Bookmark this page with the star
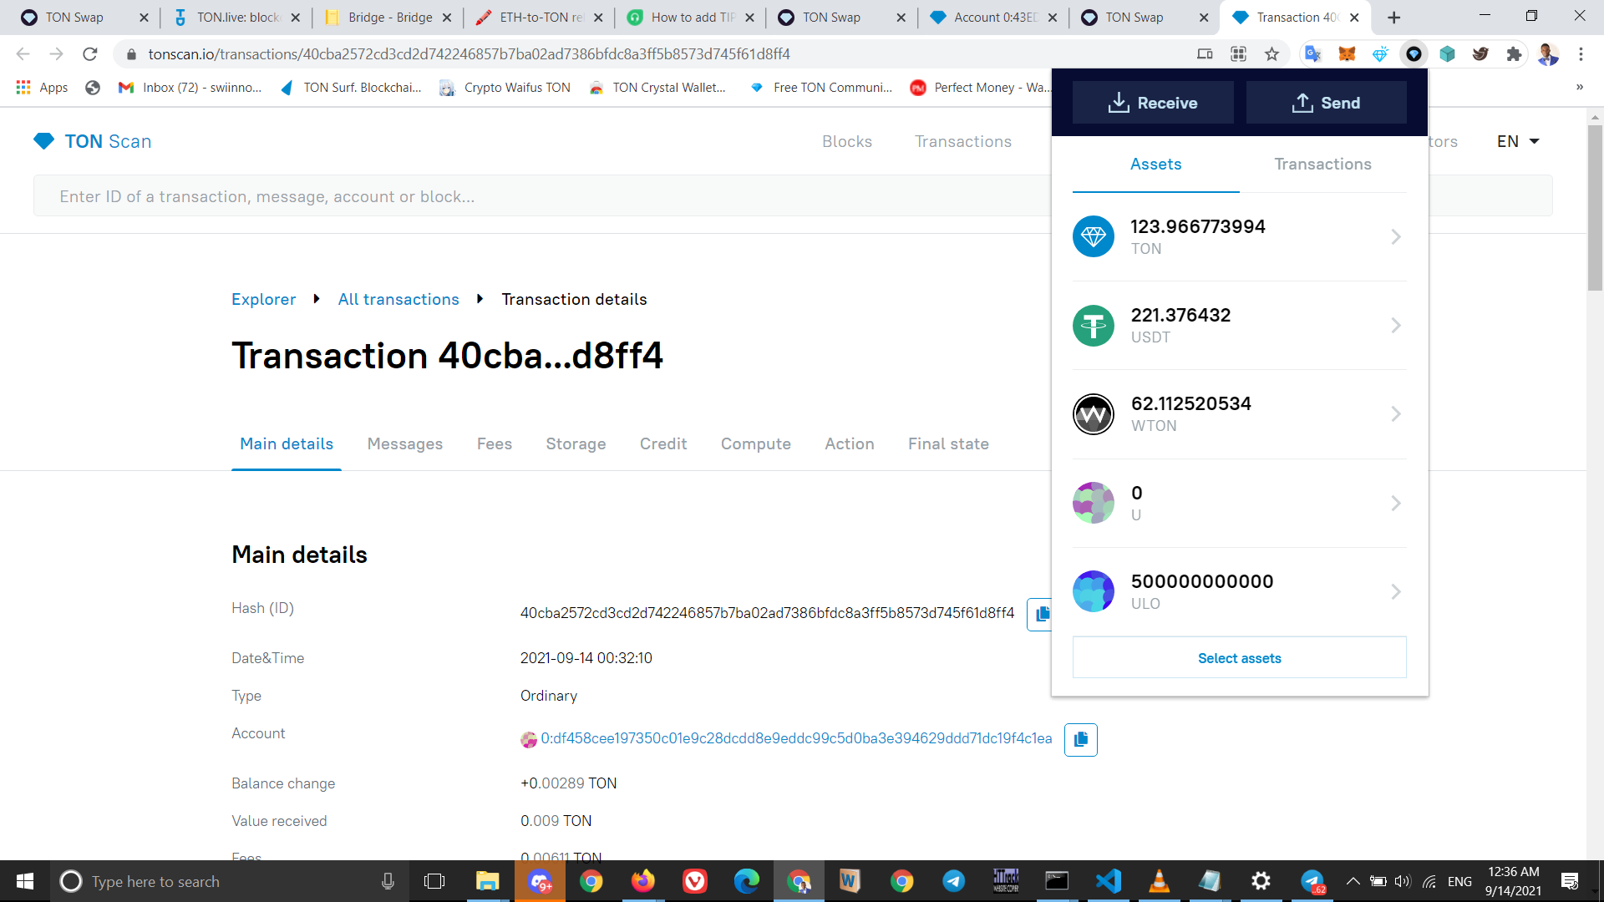1604x902 pixels. tap(1272, 53)
